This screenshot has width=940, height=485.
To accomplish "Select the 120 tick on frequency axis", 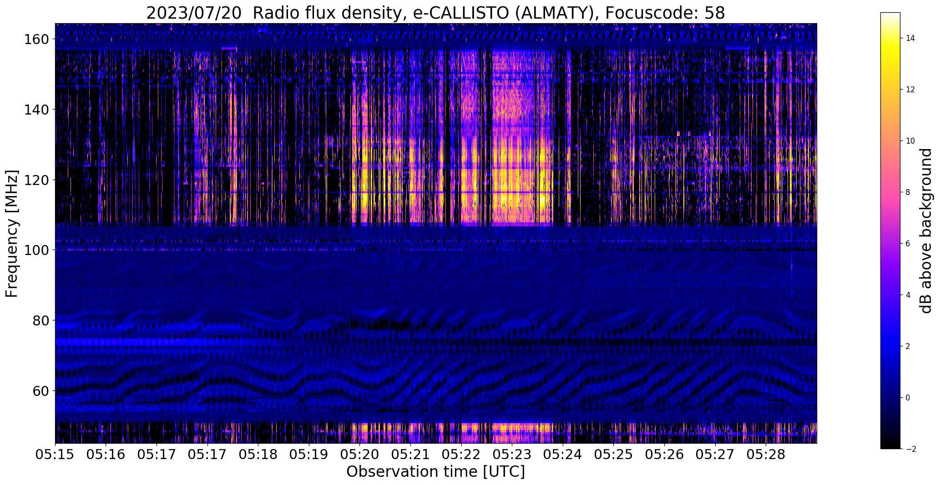I will pos(35,180).
